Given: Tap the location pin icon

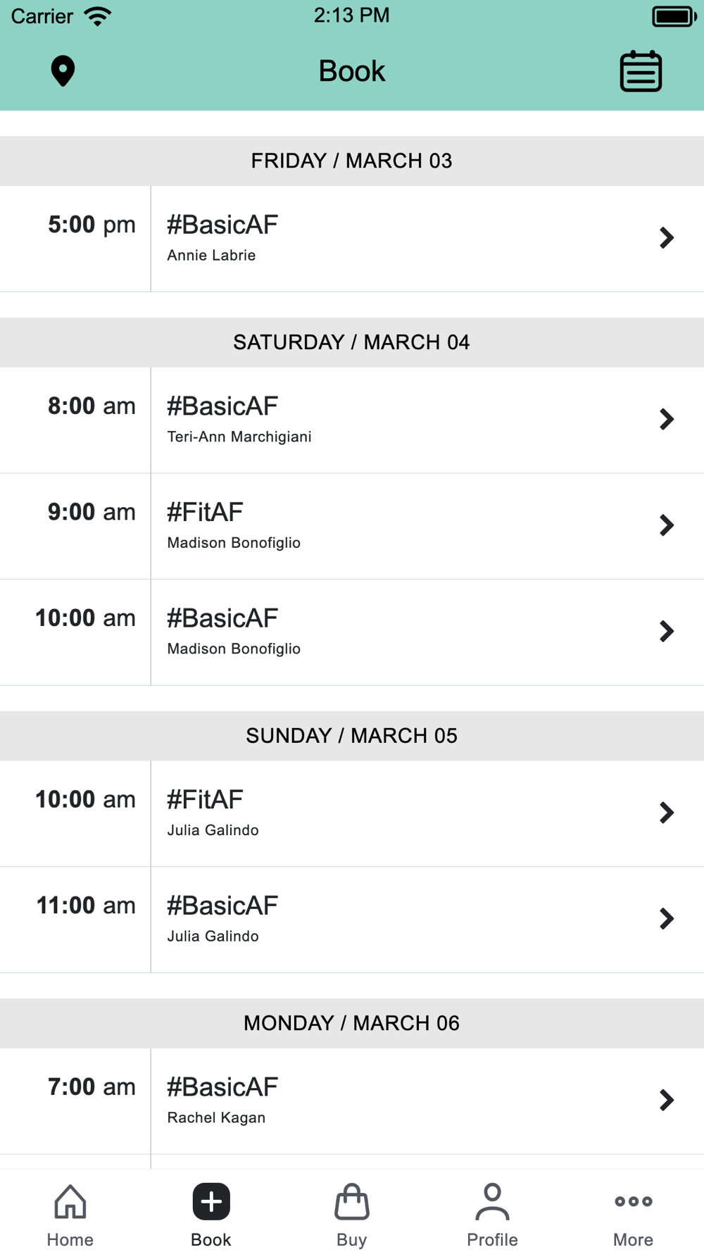Looking at the screenshot, I should [63, 71].
